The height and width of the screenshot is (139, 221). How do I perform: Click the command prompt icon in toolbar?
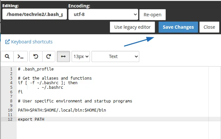20,56
